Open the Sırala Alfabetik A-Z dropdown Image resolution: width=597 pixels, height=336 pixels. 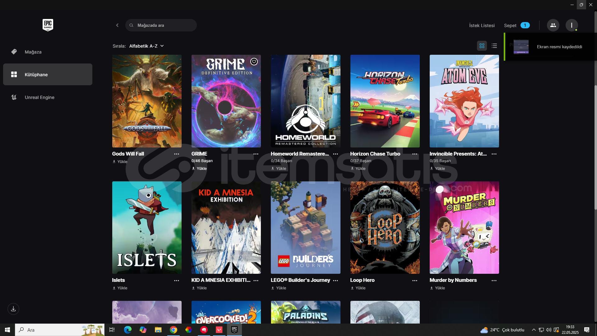coord(146,46)
